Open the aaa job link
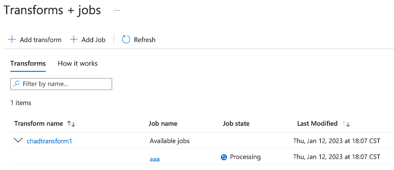Image resolution: width=394 pixels, height=170 pixels. click(155, 159)
